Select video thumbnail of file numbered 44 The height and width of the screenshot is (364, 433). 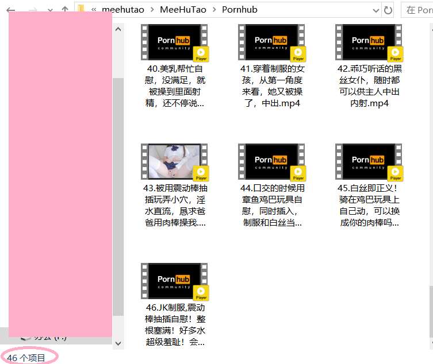[x=271, y=162]
